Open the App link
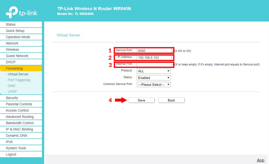 tap(261, 160)
